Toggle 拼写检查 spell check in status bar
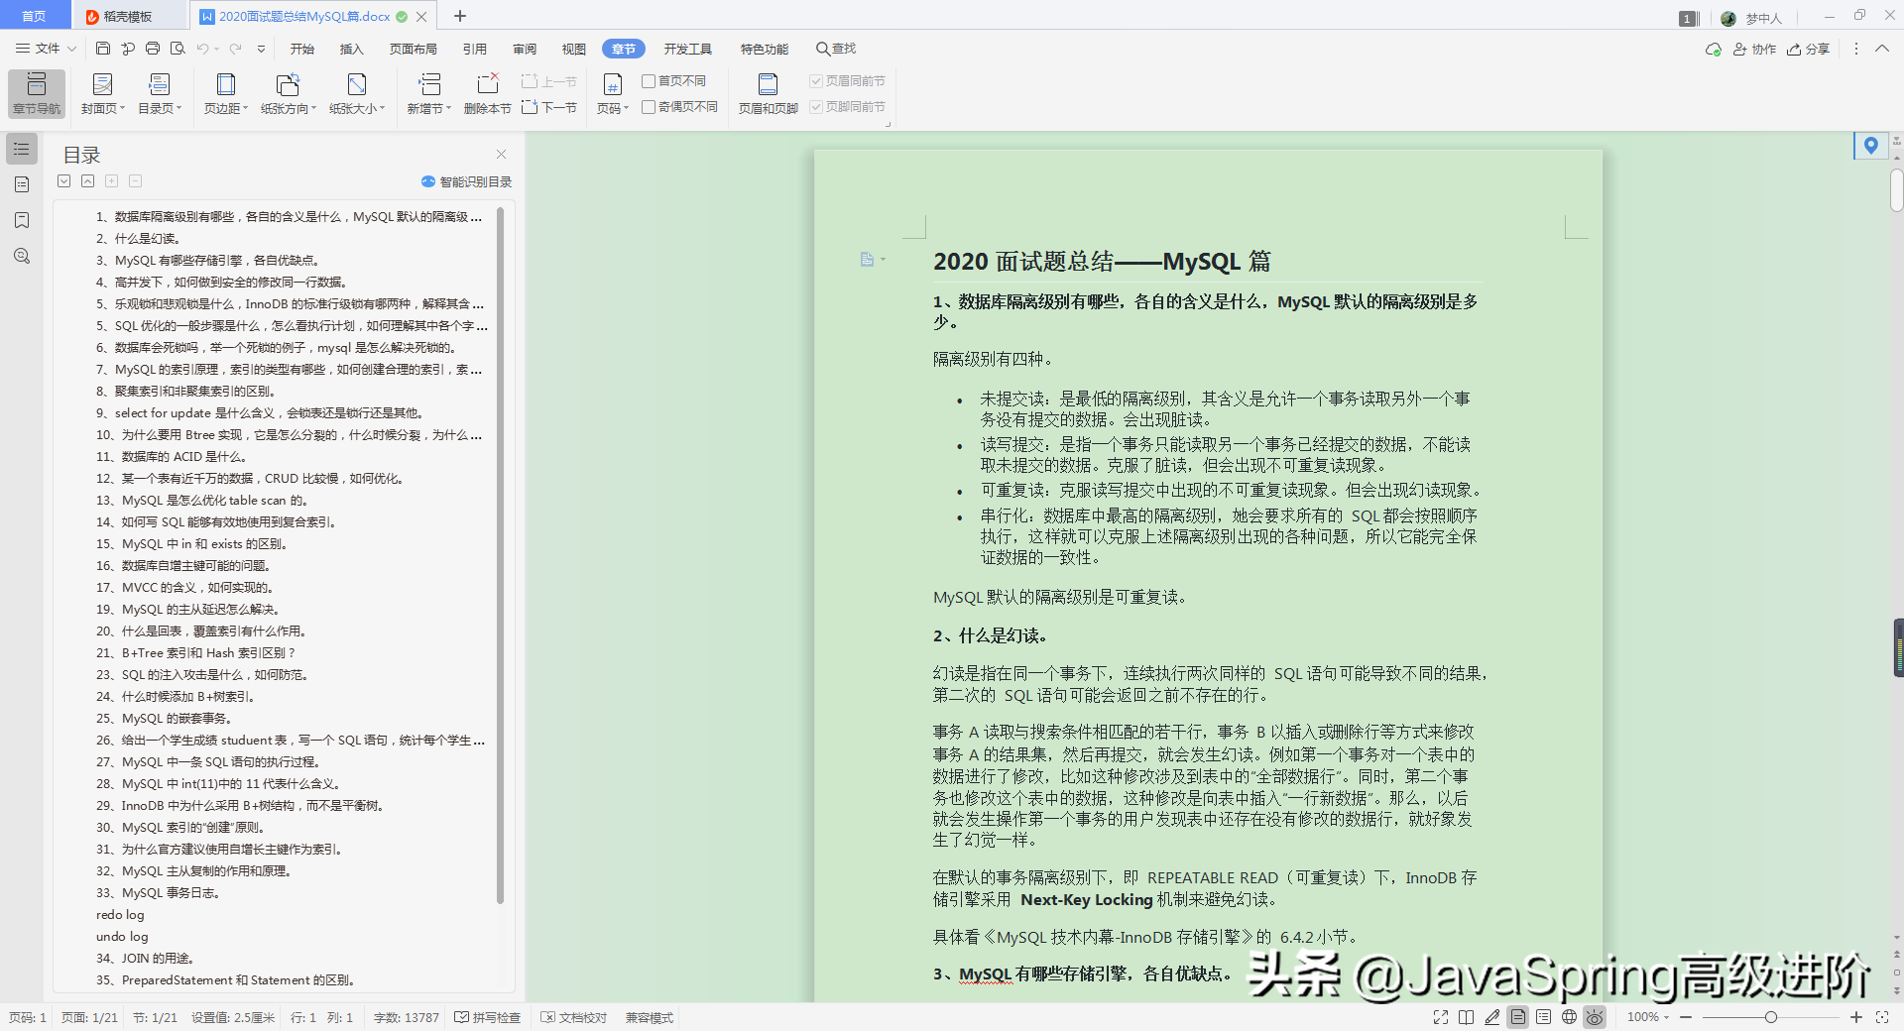Screen dimensions: 1904x1031 488,1018
